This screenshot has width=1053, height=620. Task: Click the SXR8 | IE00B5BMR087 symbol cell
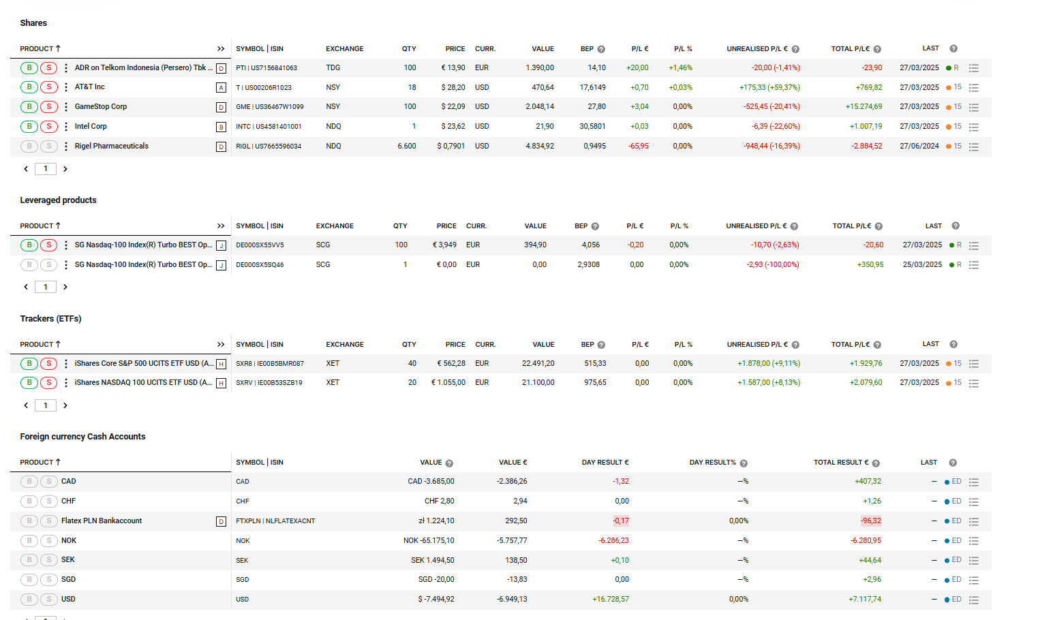[270, 364]
